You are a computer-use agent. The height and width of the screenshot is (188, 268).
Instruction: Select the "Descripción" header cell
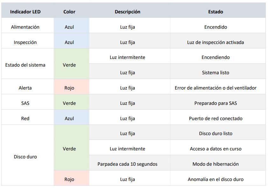point(128,12)
